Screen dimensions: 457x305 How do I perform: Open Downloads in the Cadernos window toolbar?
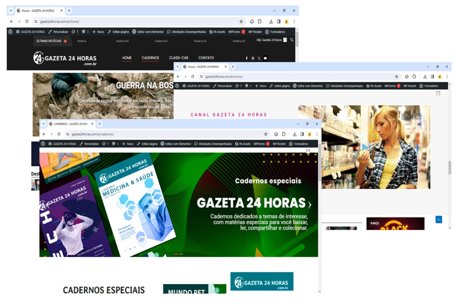(295, 134)
